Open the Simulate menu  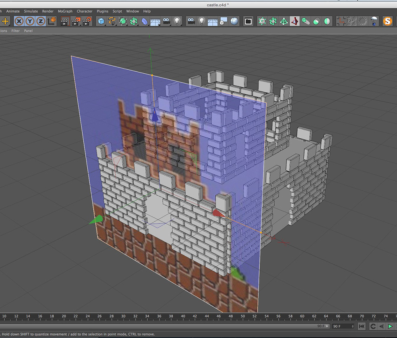click(31, 11)
